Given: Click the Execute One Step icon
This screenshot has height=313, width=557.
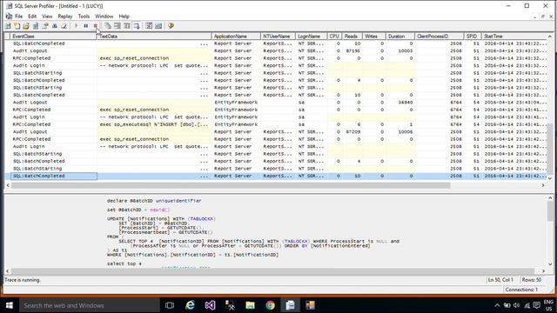Looking at the screenshot, I should tap(108, 26).
